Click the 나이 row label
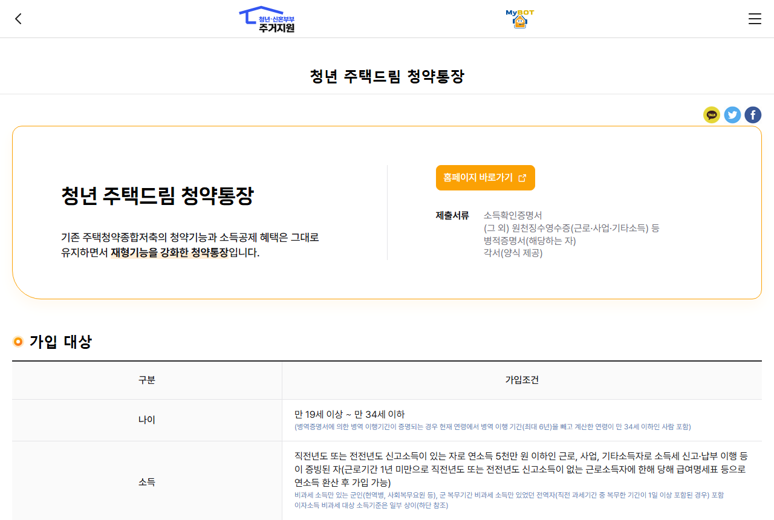 (x=147, y=420)
